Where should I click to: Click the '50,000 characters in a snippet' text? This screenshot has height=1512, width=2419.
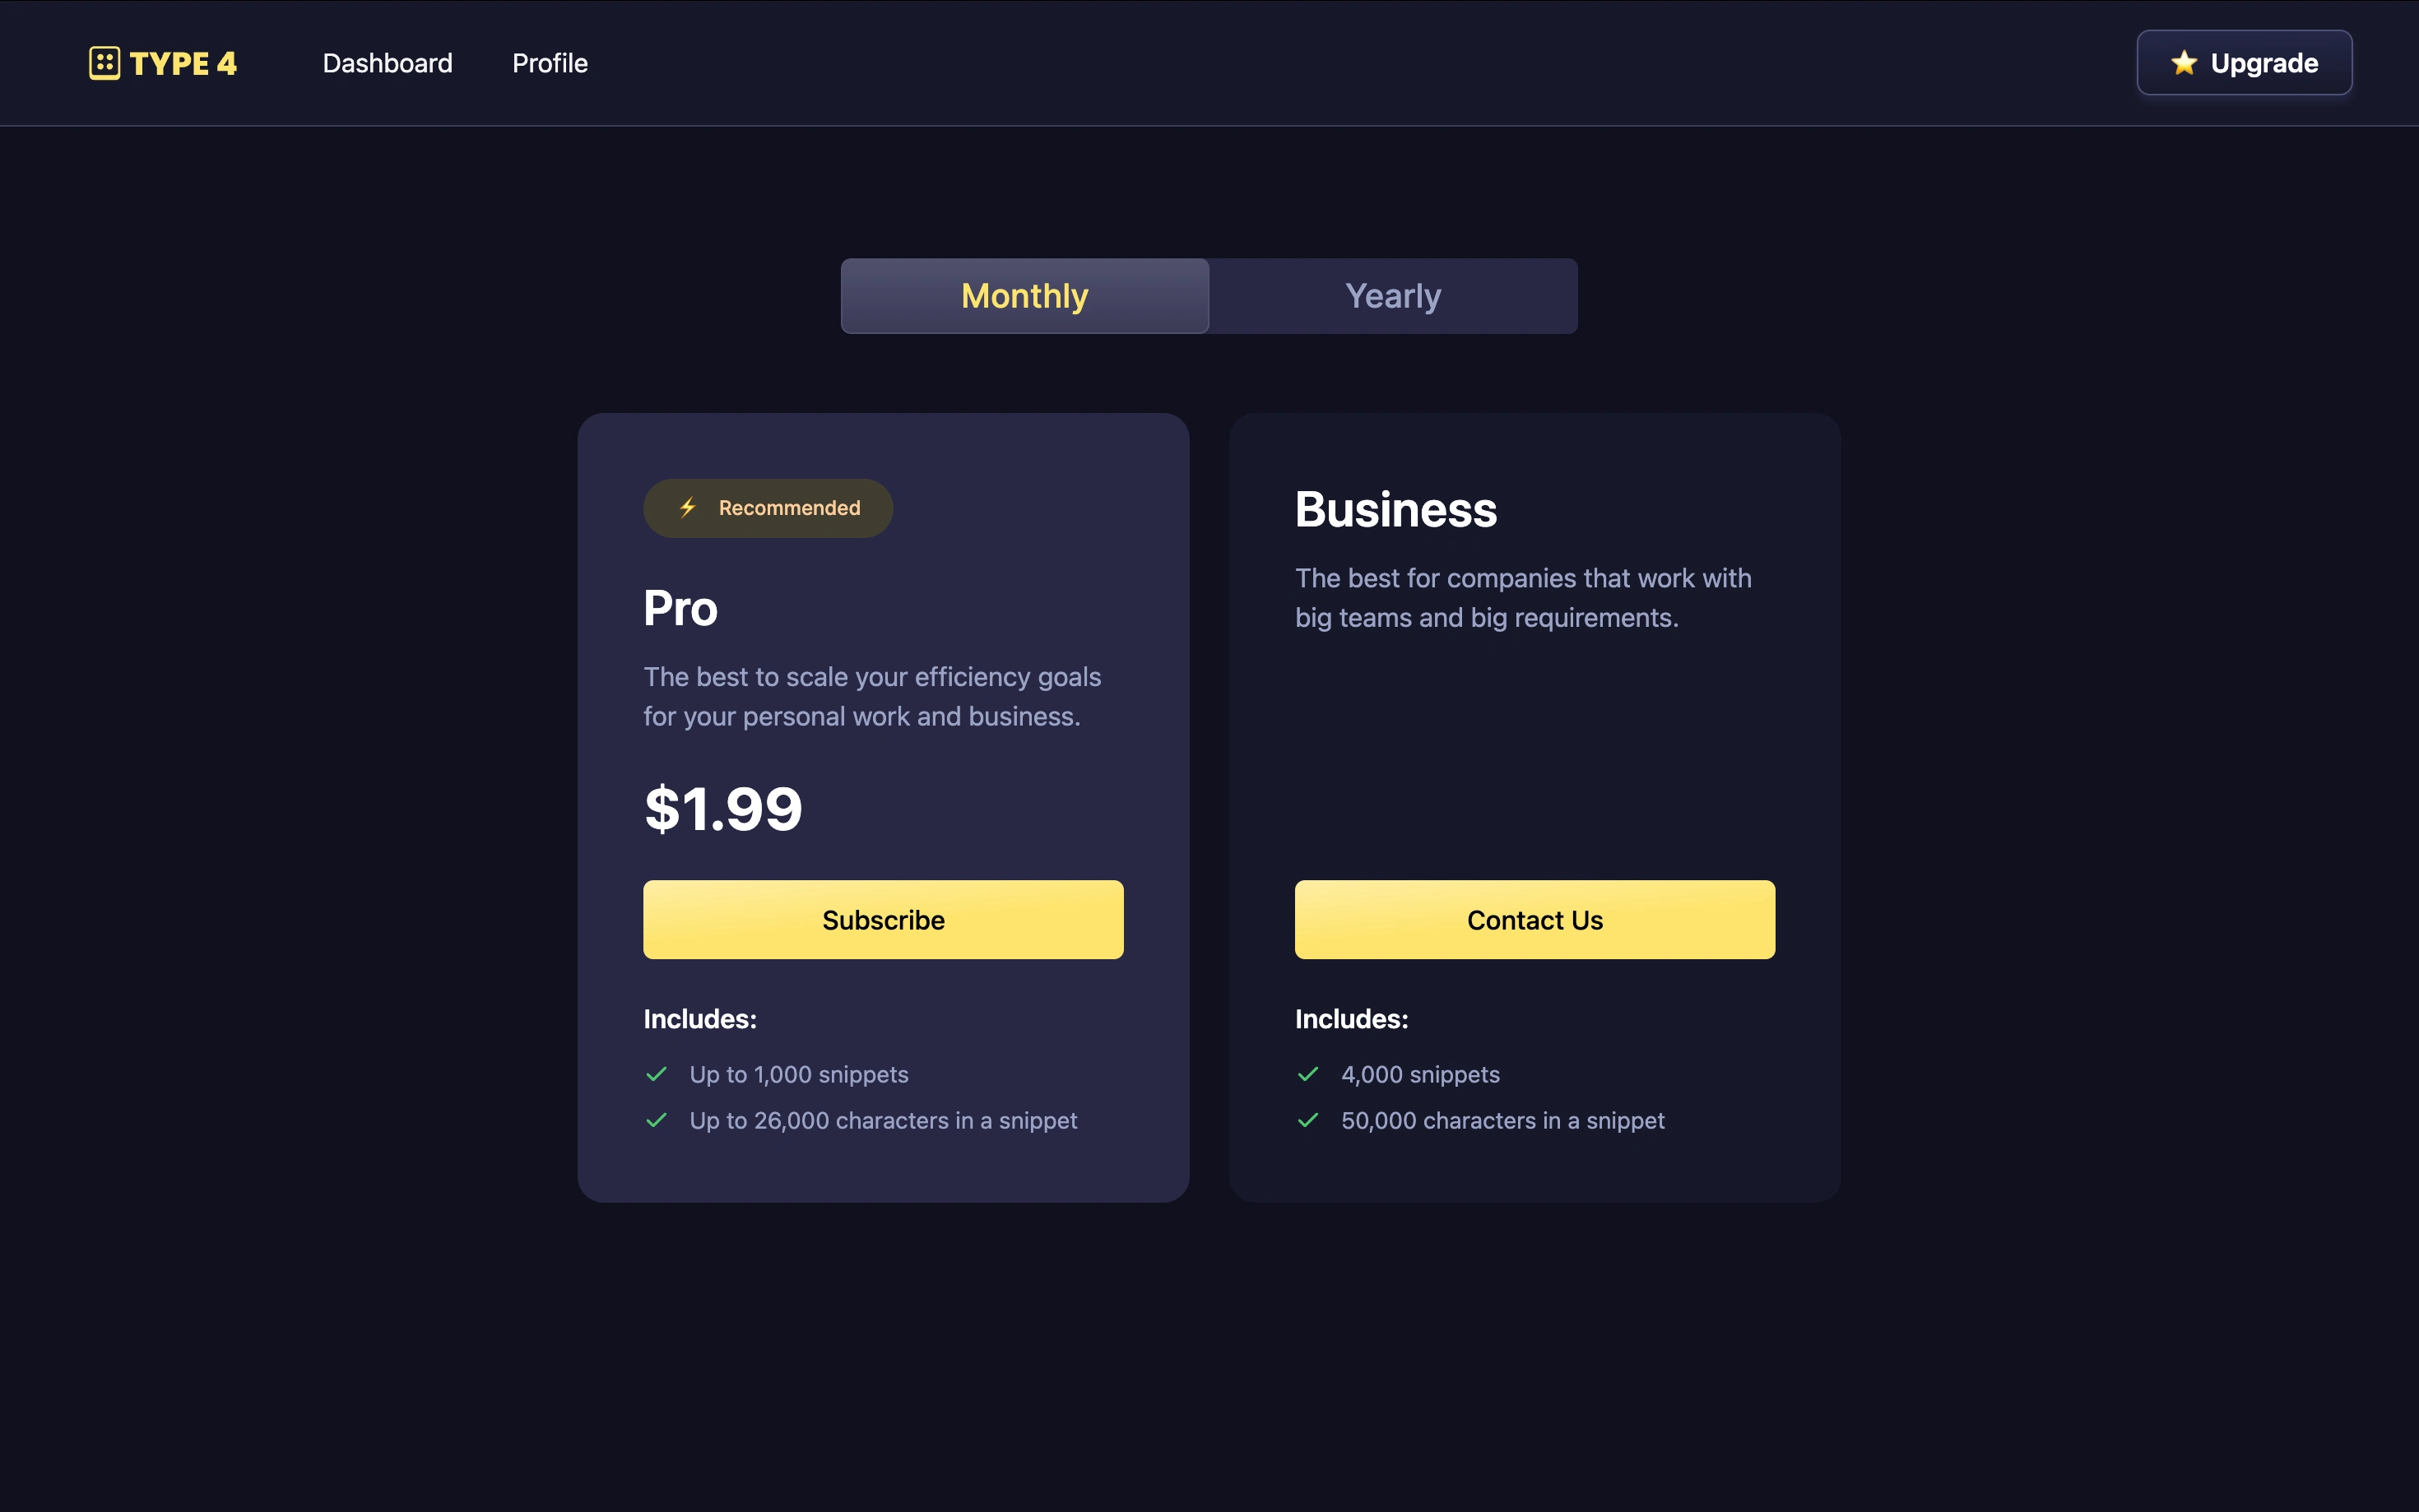(1502, 1120)
